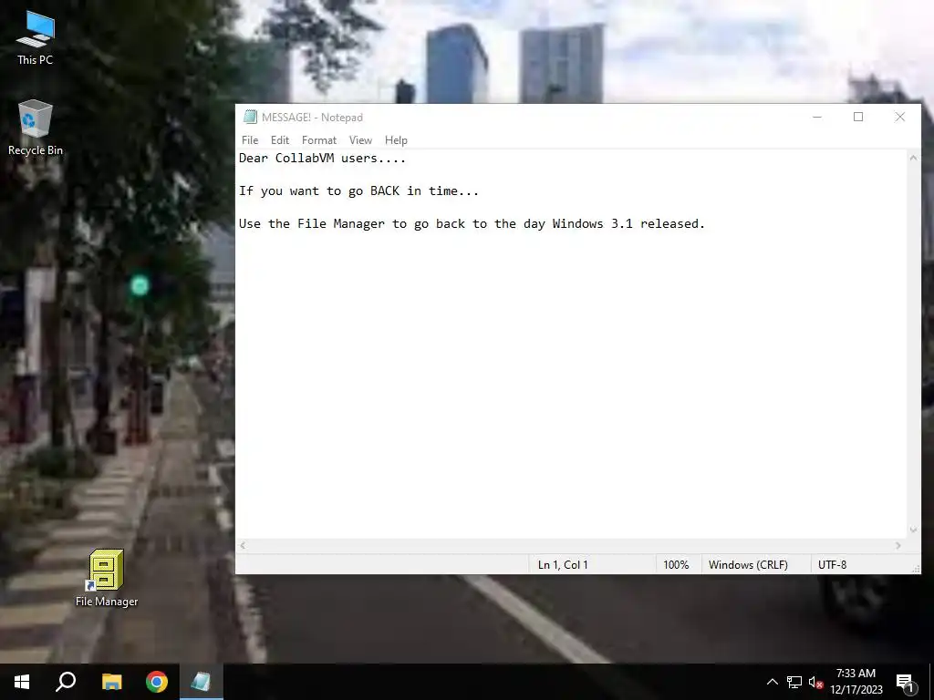
Task: Show hidden system tray icons
Action: coord(772,682)
